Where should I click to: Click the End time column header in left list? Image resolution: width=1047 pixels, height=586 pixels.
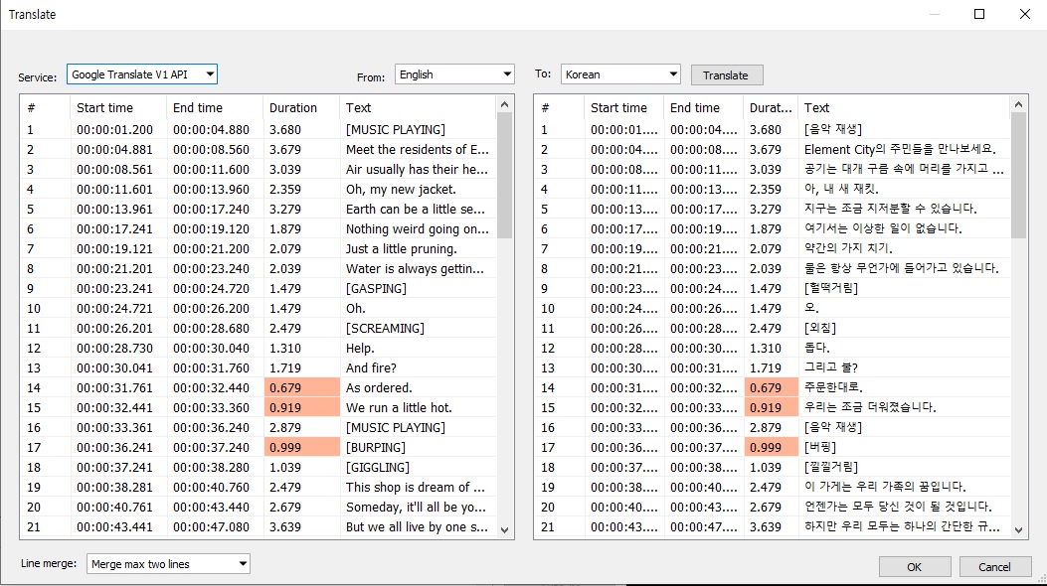click(x=215, y=108)
